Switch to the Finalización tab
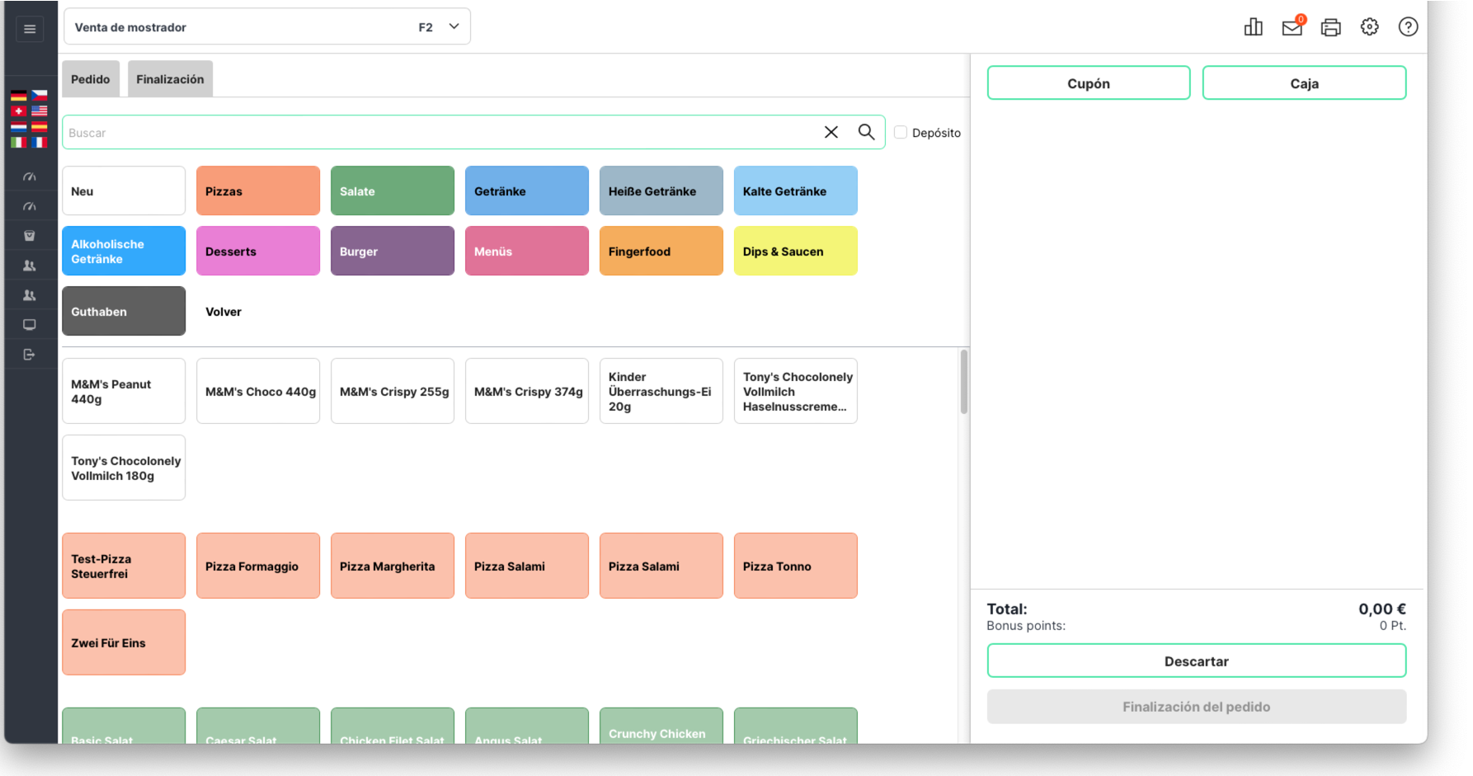 170,79
